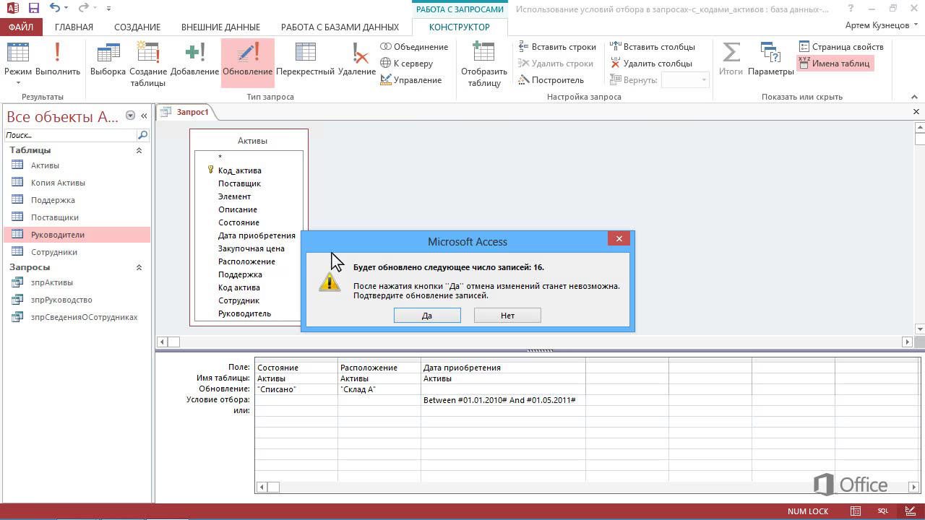Image resolution: width=925 pixels, height=520 pixels.
Task: Open Отобразить таблицу dialog
Action: [x=484, y=64]
